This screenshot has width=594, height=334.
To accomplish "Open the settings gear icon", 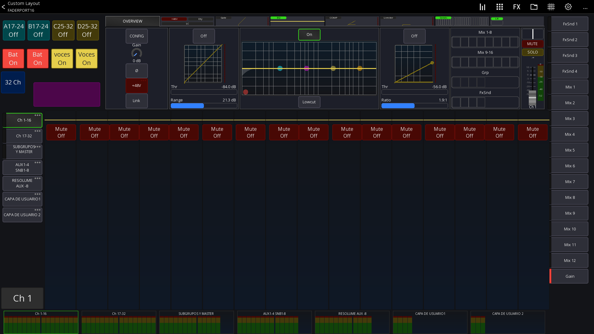I will pyautogui.click(x=568, y=7).
